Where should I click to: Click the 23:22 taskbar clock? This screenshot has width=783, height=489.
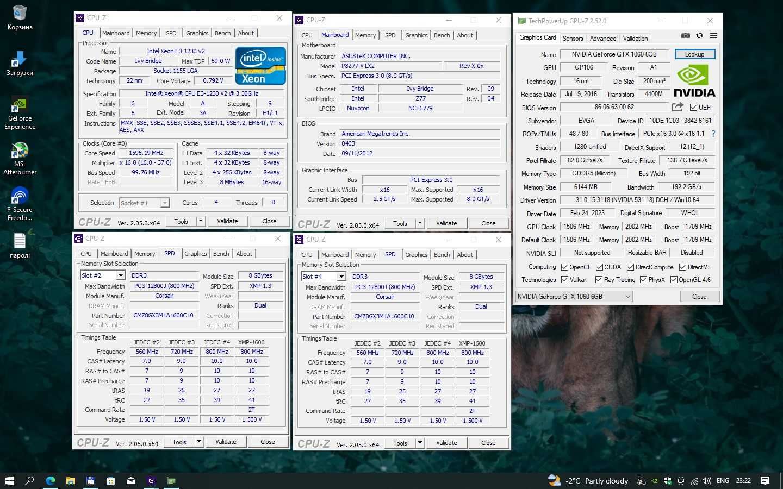[743, 481]
